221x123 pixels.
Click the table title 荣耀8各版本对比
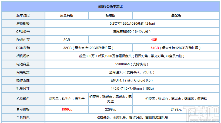tap(110, 7)
